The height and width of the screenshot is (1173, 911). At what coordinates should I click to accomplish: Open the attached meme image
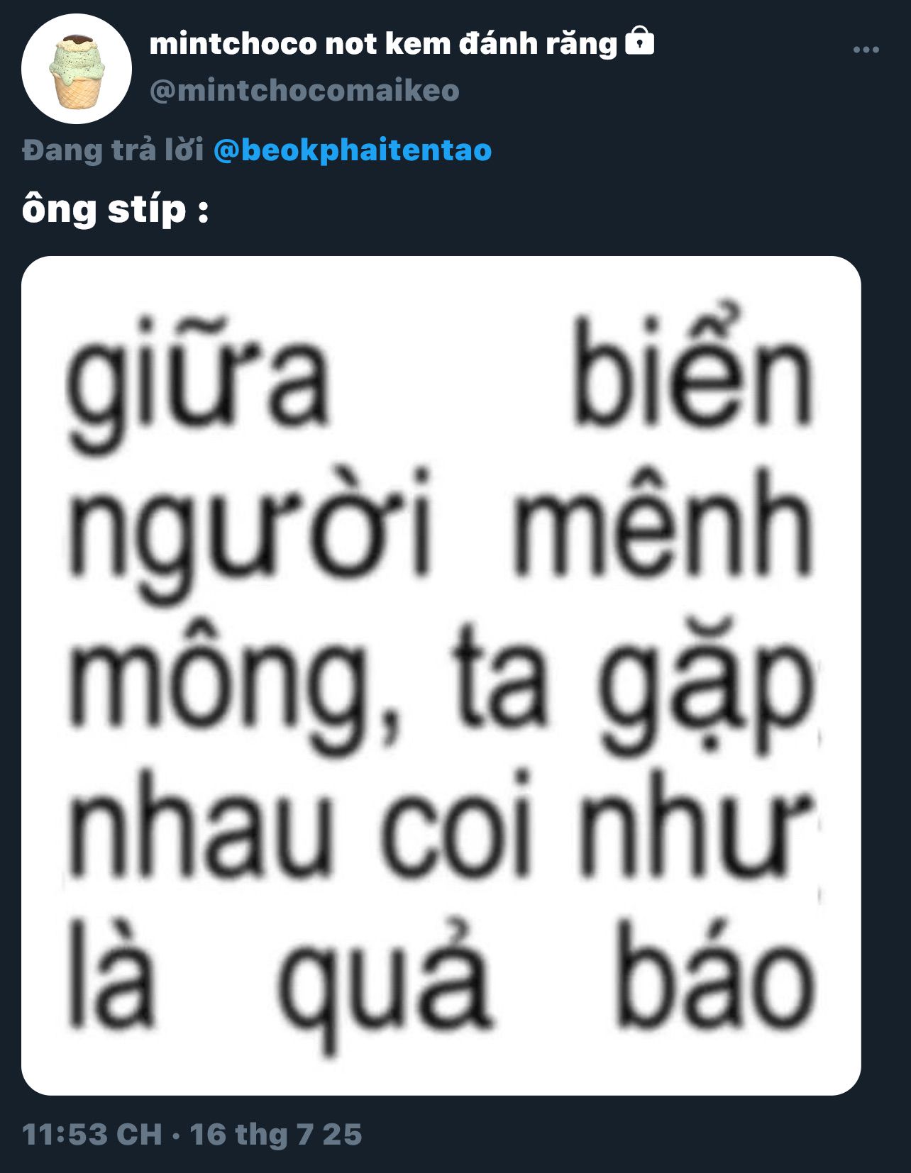441,676
